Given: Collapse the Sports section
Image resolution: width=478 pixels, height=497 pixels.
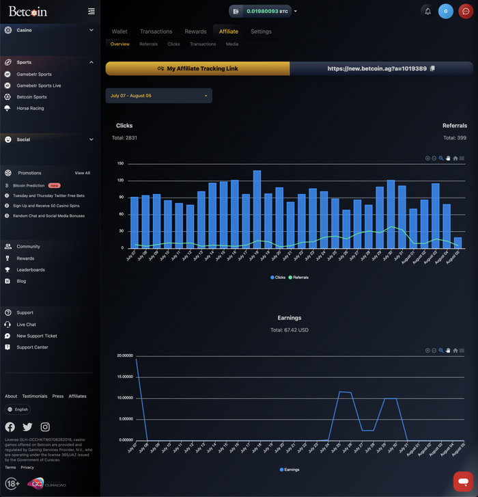Looking at the screenshot, I should coord(50,62).
